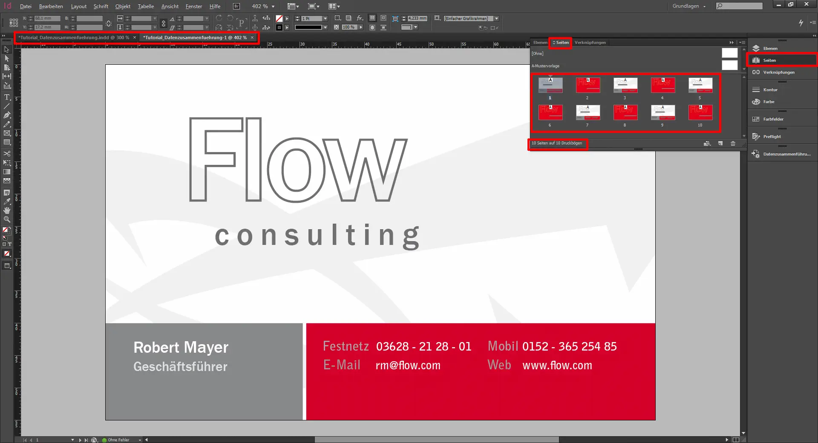Swap fill and stroke arrows in toolbox

pos(10,228)
